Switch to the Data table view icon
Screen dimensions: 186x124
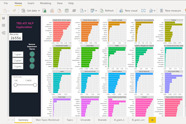click(x=4, y=25)
